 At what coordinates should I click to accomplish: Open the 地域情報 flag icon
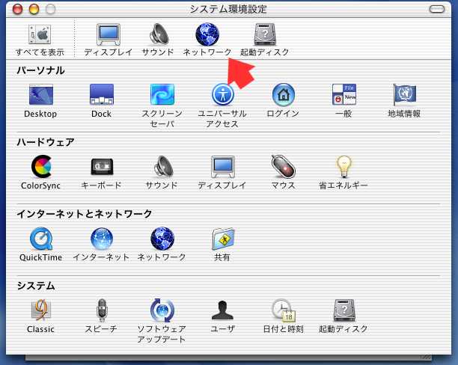pyautogui.click(x=405, y=94)
